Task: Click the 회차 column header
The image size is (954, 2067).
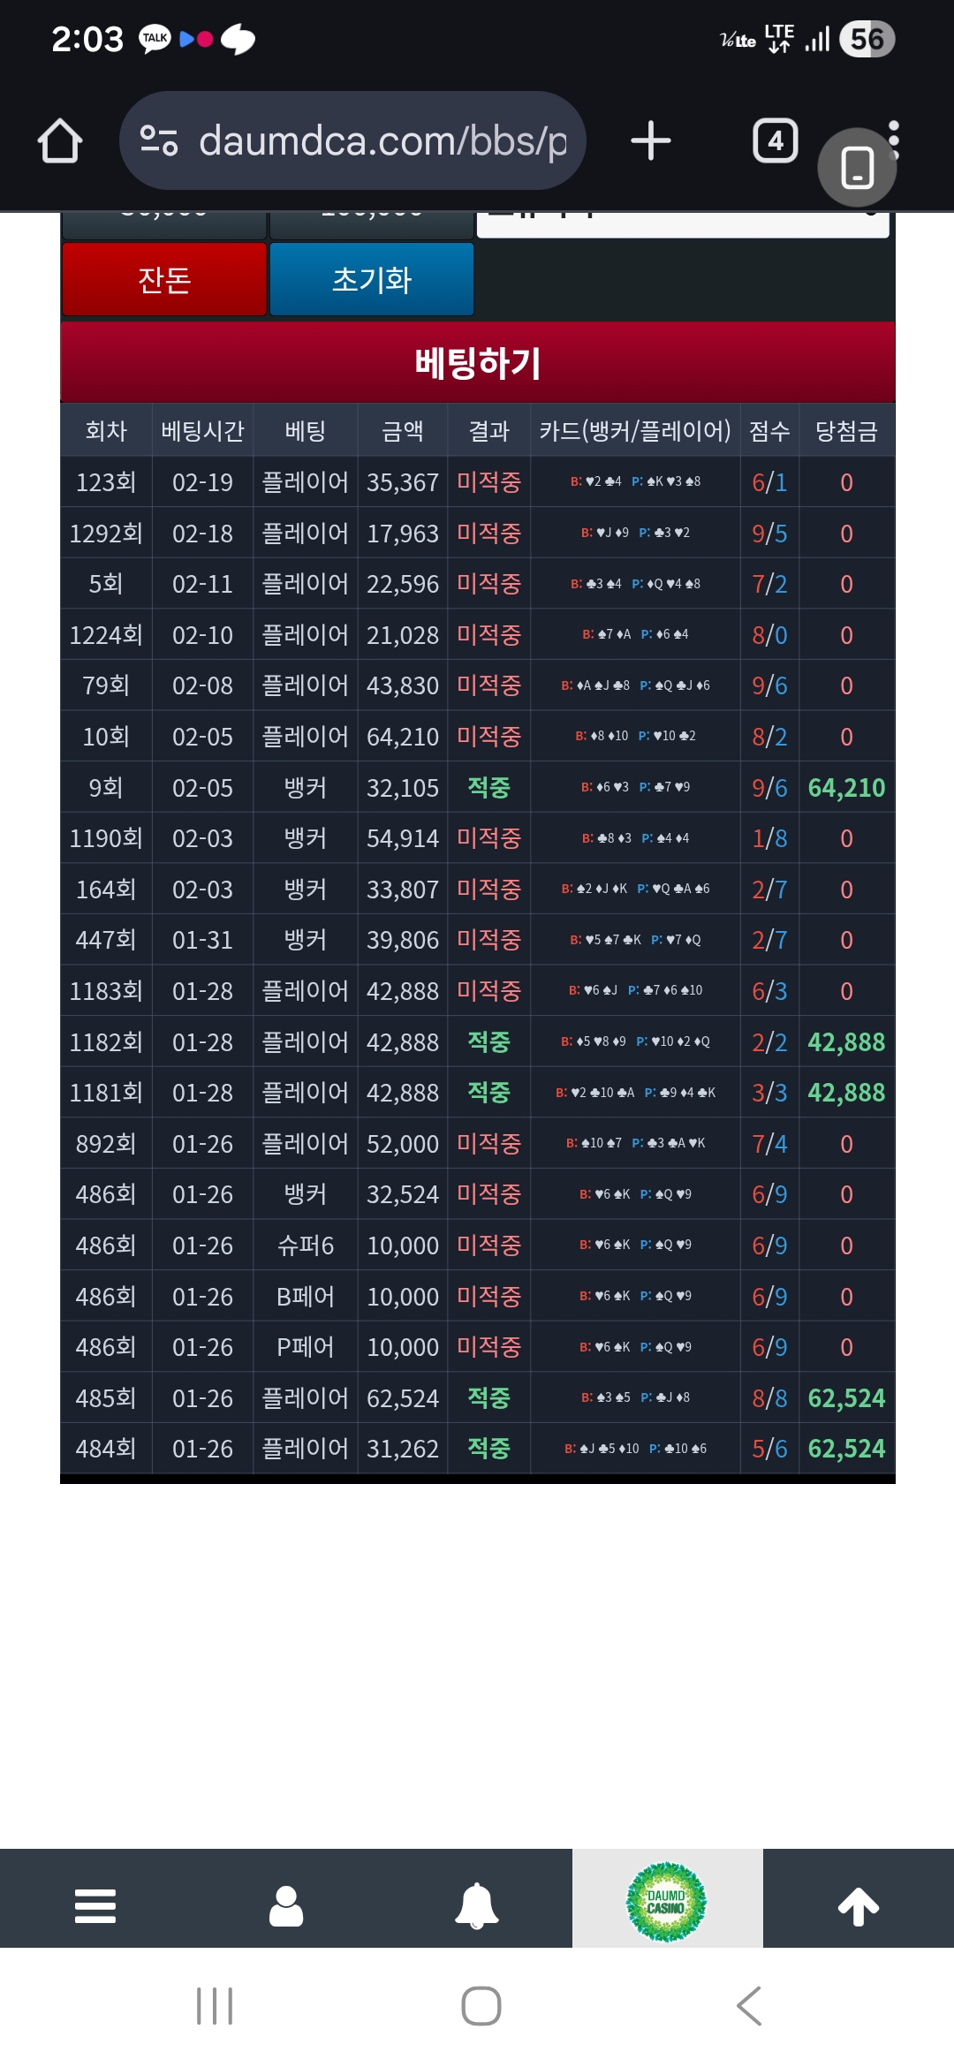Action: point(106,431)
